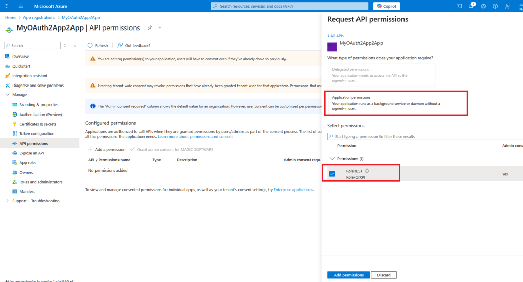Open the notifications bell
The image size is (523, 282).
(471, 6)
